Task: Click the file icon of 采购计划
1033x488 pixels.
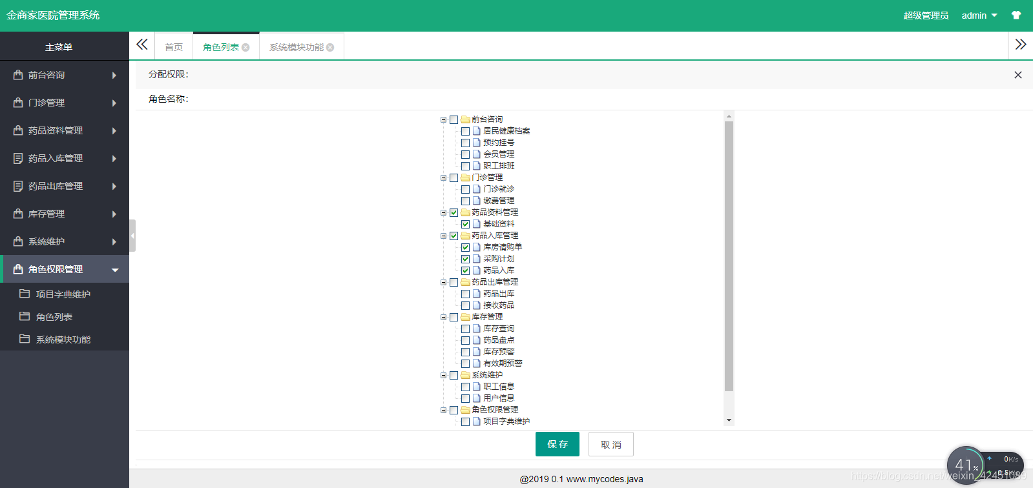Action: (477, 259)
